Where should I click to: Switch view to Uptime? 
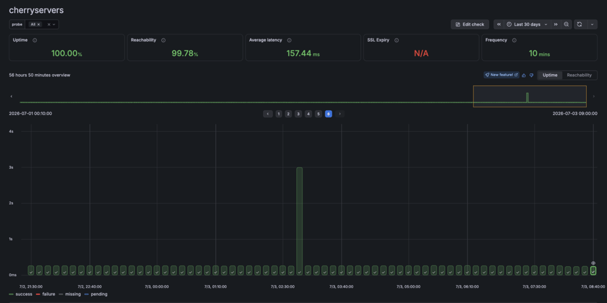point(550,75)
